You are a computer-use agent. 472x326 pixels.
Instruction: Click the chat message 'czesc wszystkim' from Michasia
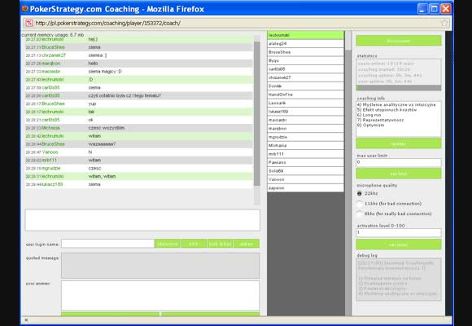tap(107, 128)
